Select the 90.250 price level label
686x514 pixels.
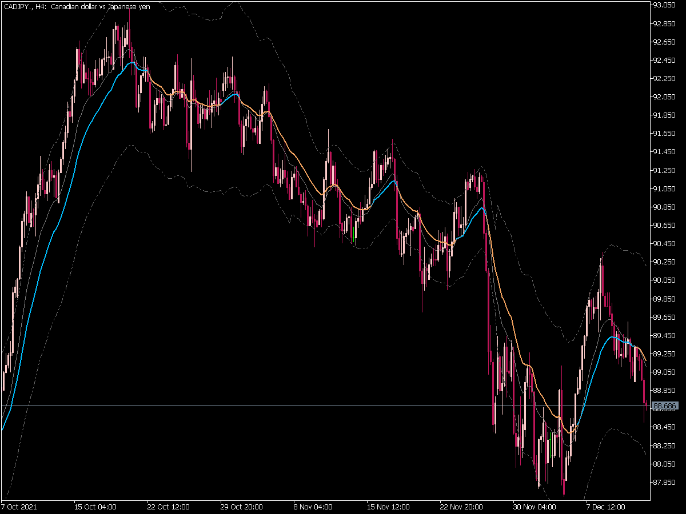click(665, 262)
